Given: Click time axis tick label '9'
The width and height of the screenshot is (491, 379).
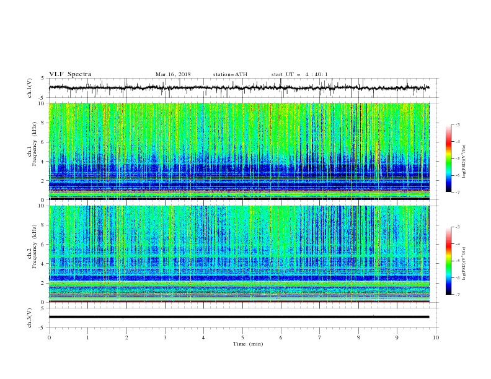Looking at the screenshot, I should tap(397, 338).
